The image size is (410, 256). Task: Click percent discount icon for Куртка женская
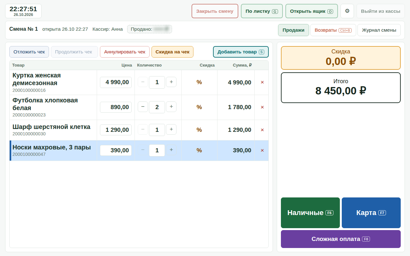(199, 82)
